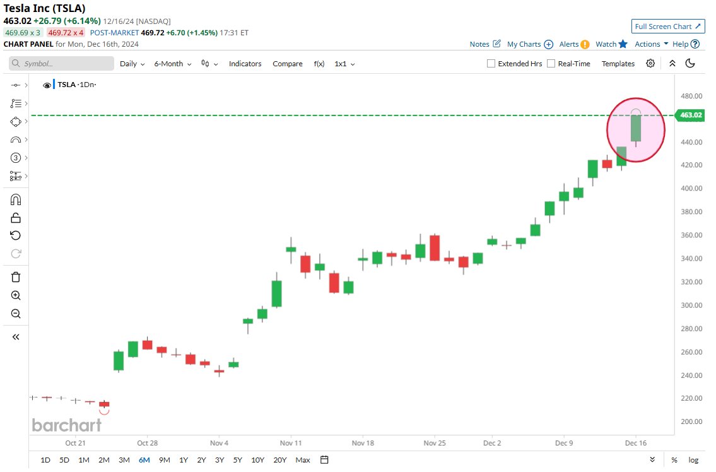Open Alerts link
This screenshot has width=716, height=472.
click(574, 44)
